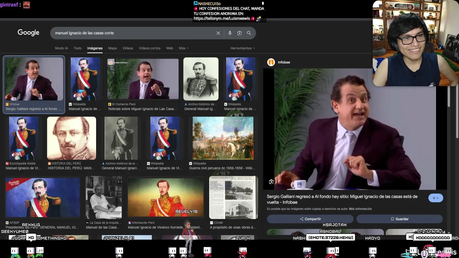Click the Guardar button
This screenshot has width=459, height=258.
pyautogui.click(x=399, y=219)
